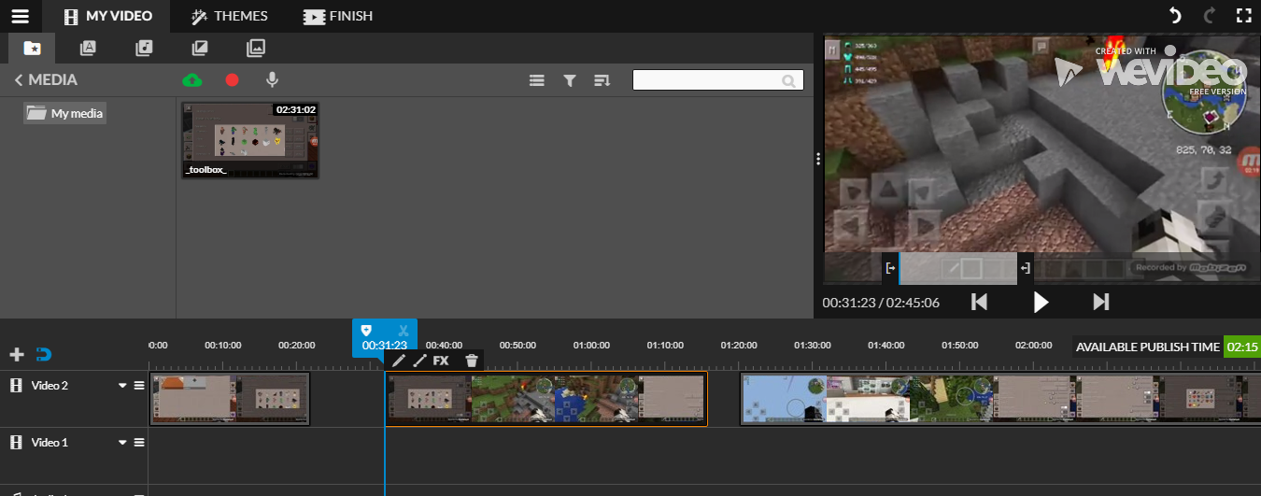Expand the Video 1 track dropdown
This screenshot has width=1261, height=496.
(x=121, y=443)
